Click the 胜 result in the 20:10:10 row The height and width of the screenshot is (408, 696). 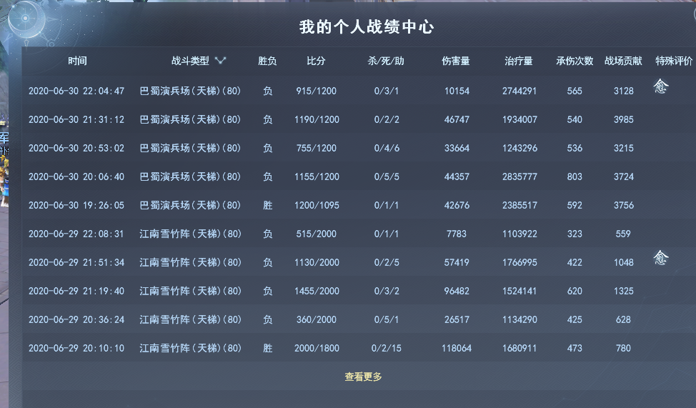(x=268, y=349)
